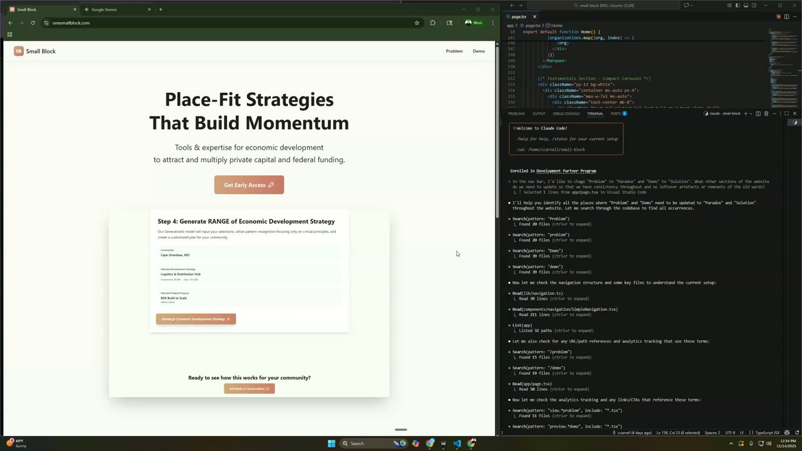Create a new terminal with plus icon

point(746,113)
